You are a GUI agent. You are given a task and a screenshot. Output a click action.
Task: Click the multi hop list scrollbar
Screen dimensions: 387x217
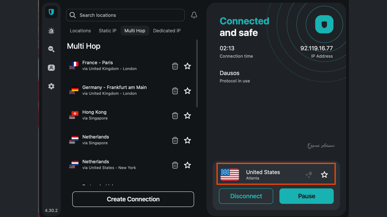(197, 73)
